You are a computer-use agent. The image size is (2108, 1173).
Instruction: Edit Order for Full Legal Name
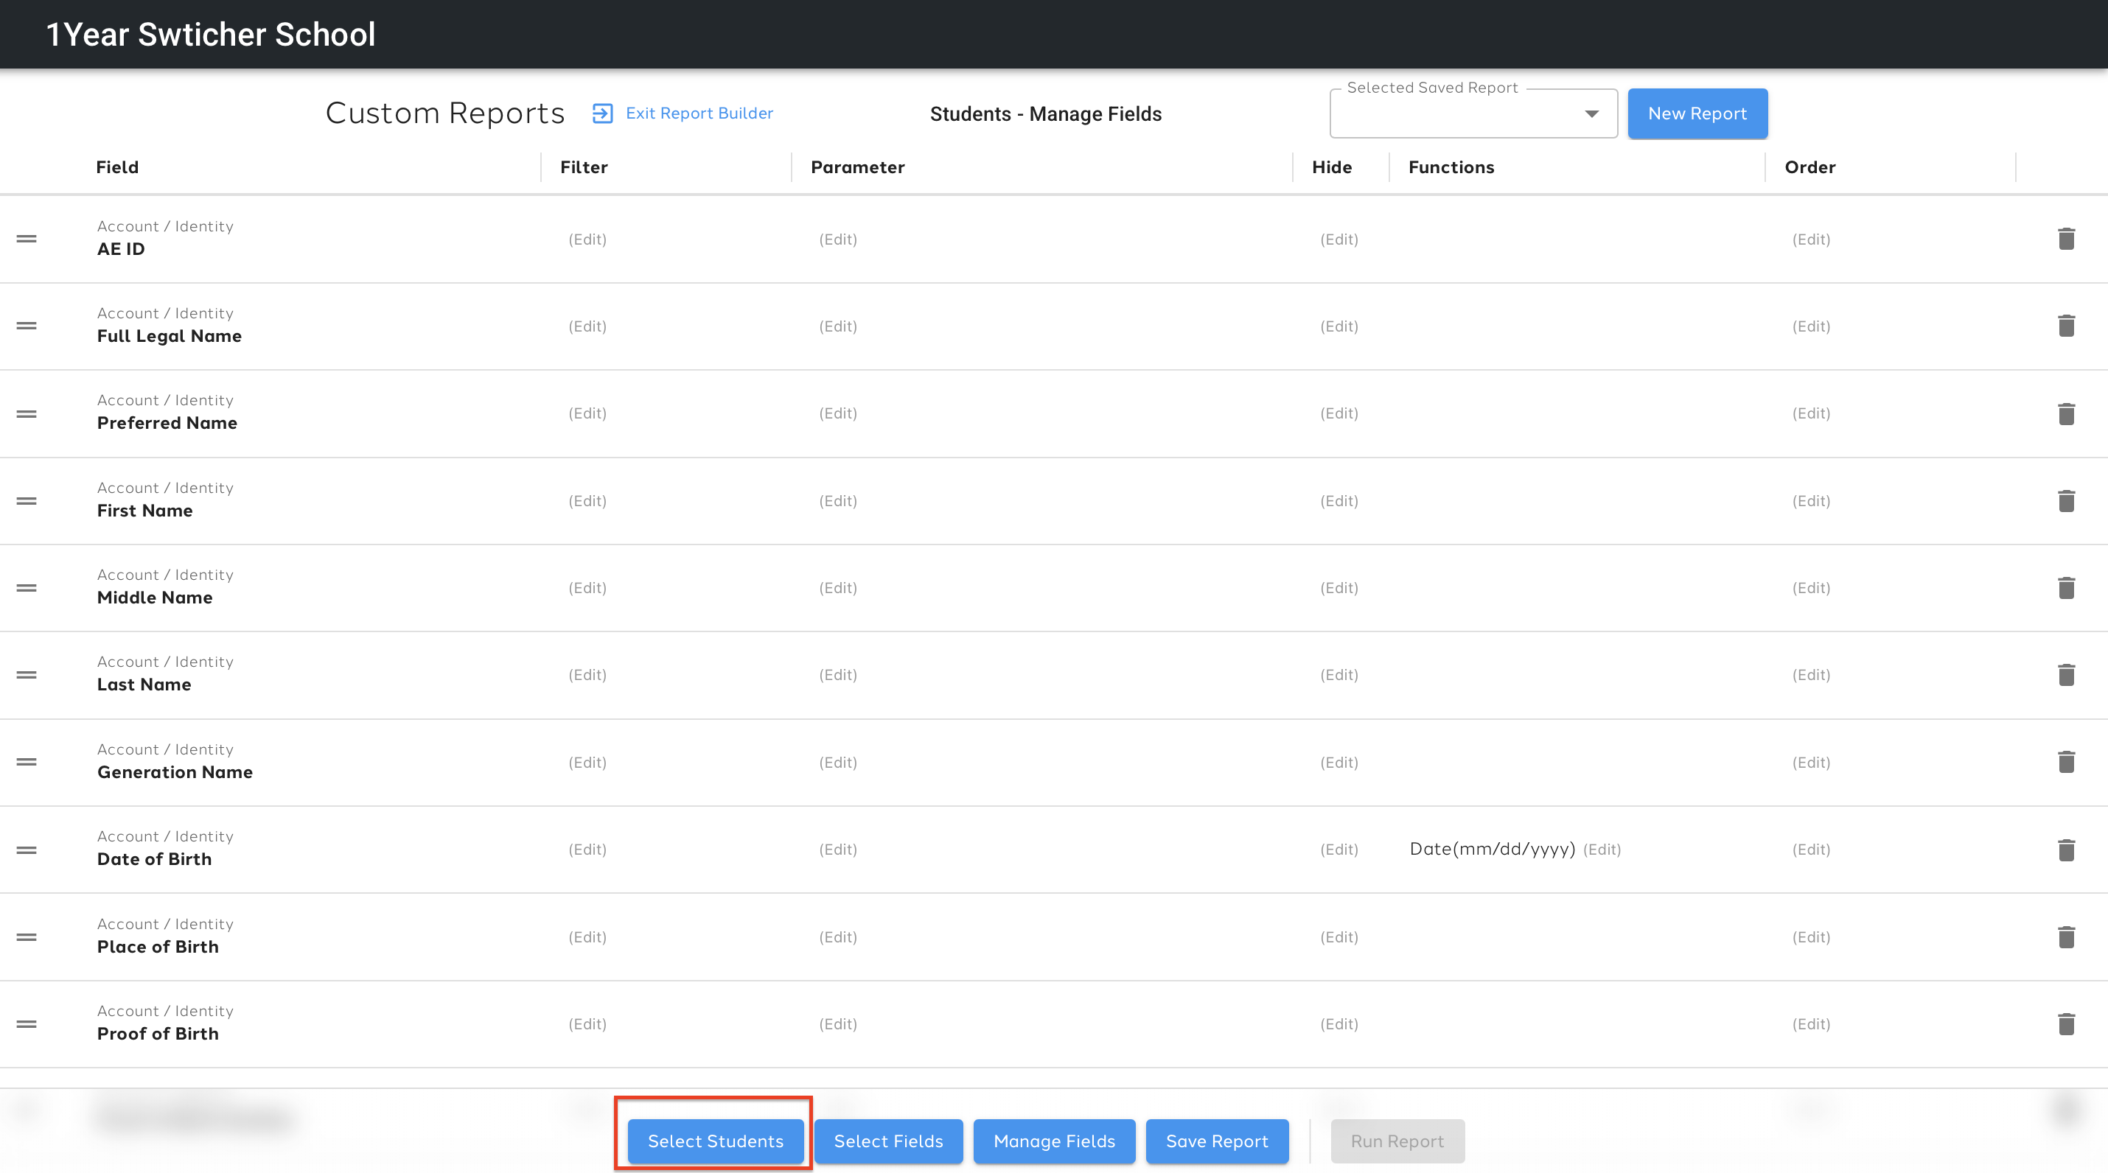(1811, 326)
